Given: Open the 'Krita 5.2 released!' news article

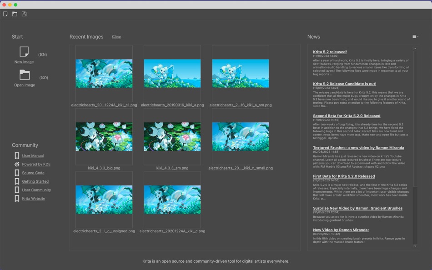Looking at the screenshot, I should [x=330, y=52].
